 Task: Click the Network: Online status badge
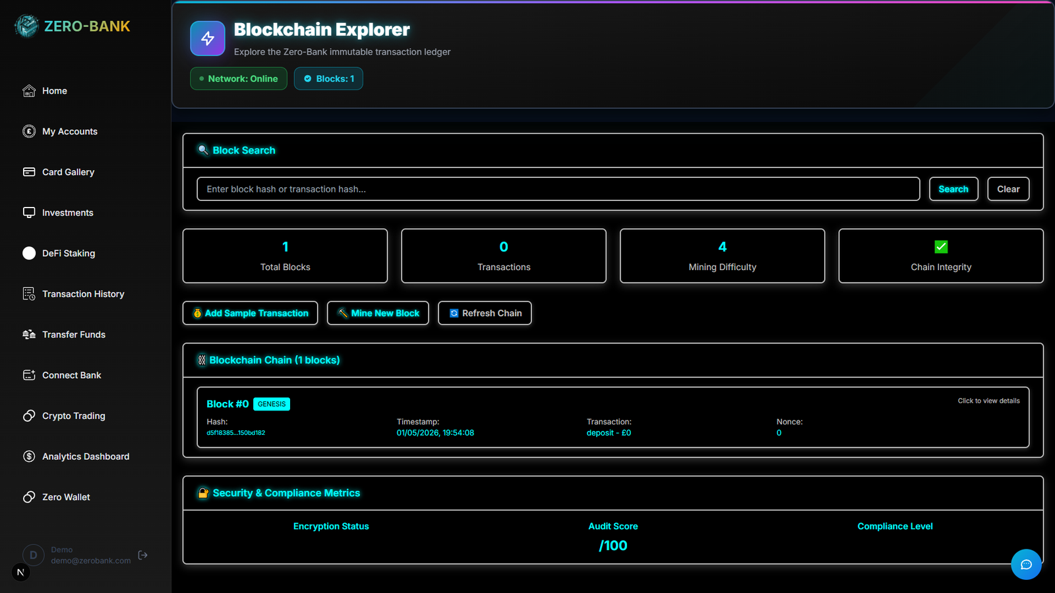pyautogui.click(x=239, y=78)
